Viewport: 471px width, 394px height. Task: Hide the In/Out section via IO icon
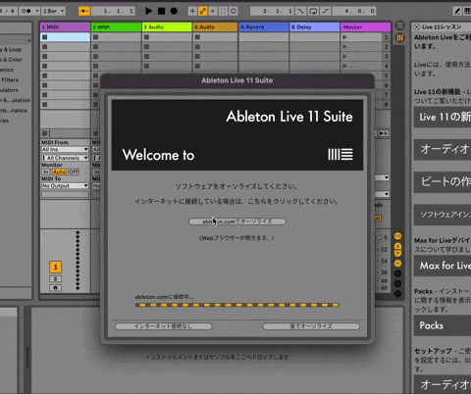[397, 236]
